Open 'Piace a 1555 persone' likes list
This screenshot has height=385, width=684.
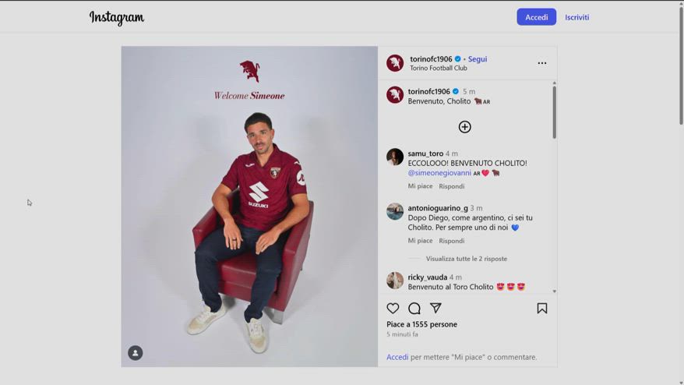(421, 324)
